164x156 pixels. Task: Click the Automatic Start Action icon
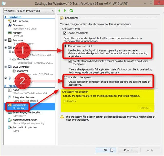point(10,120)
